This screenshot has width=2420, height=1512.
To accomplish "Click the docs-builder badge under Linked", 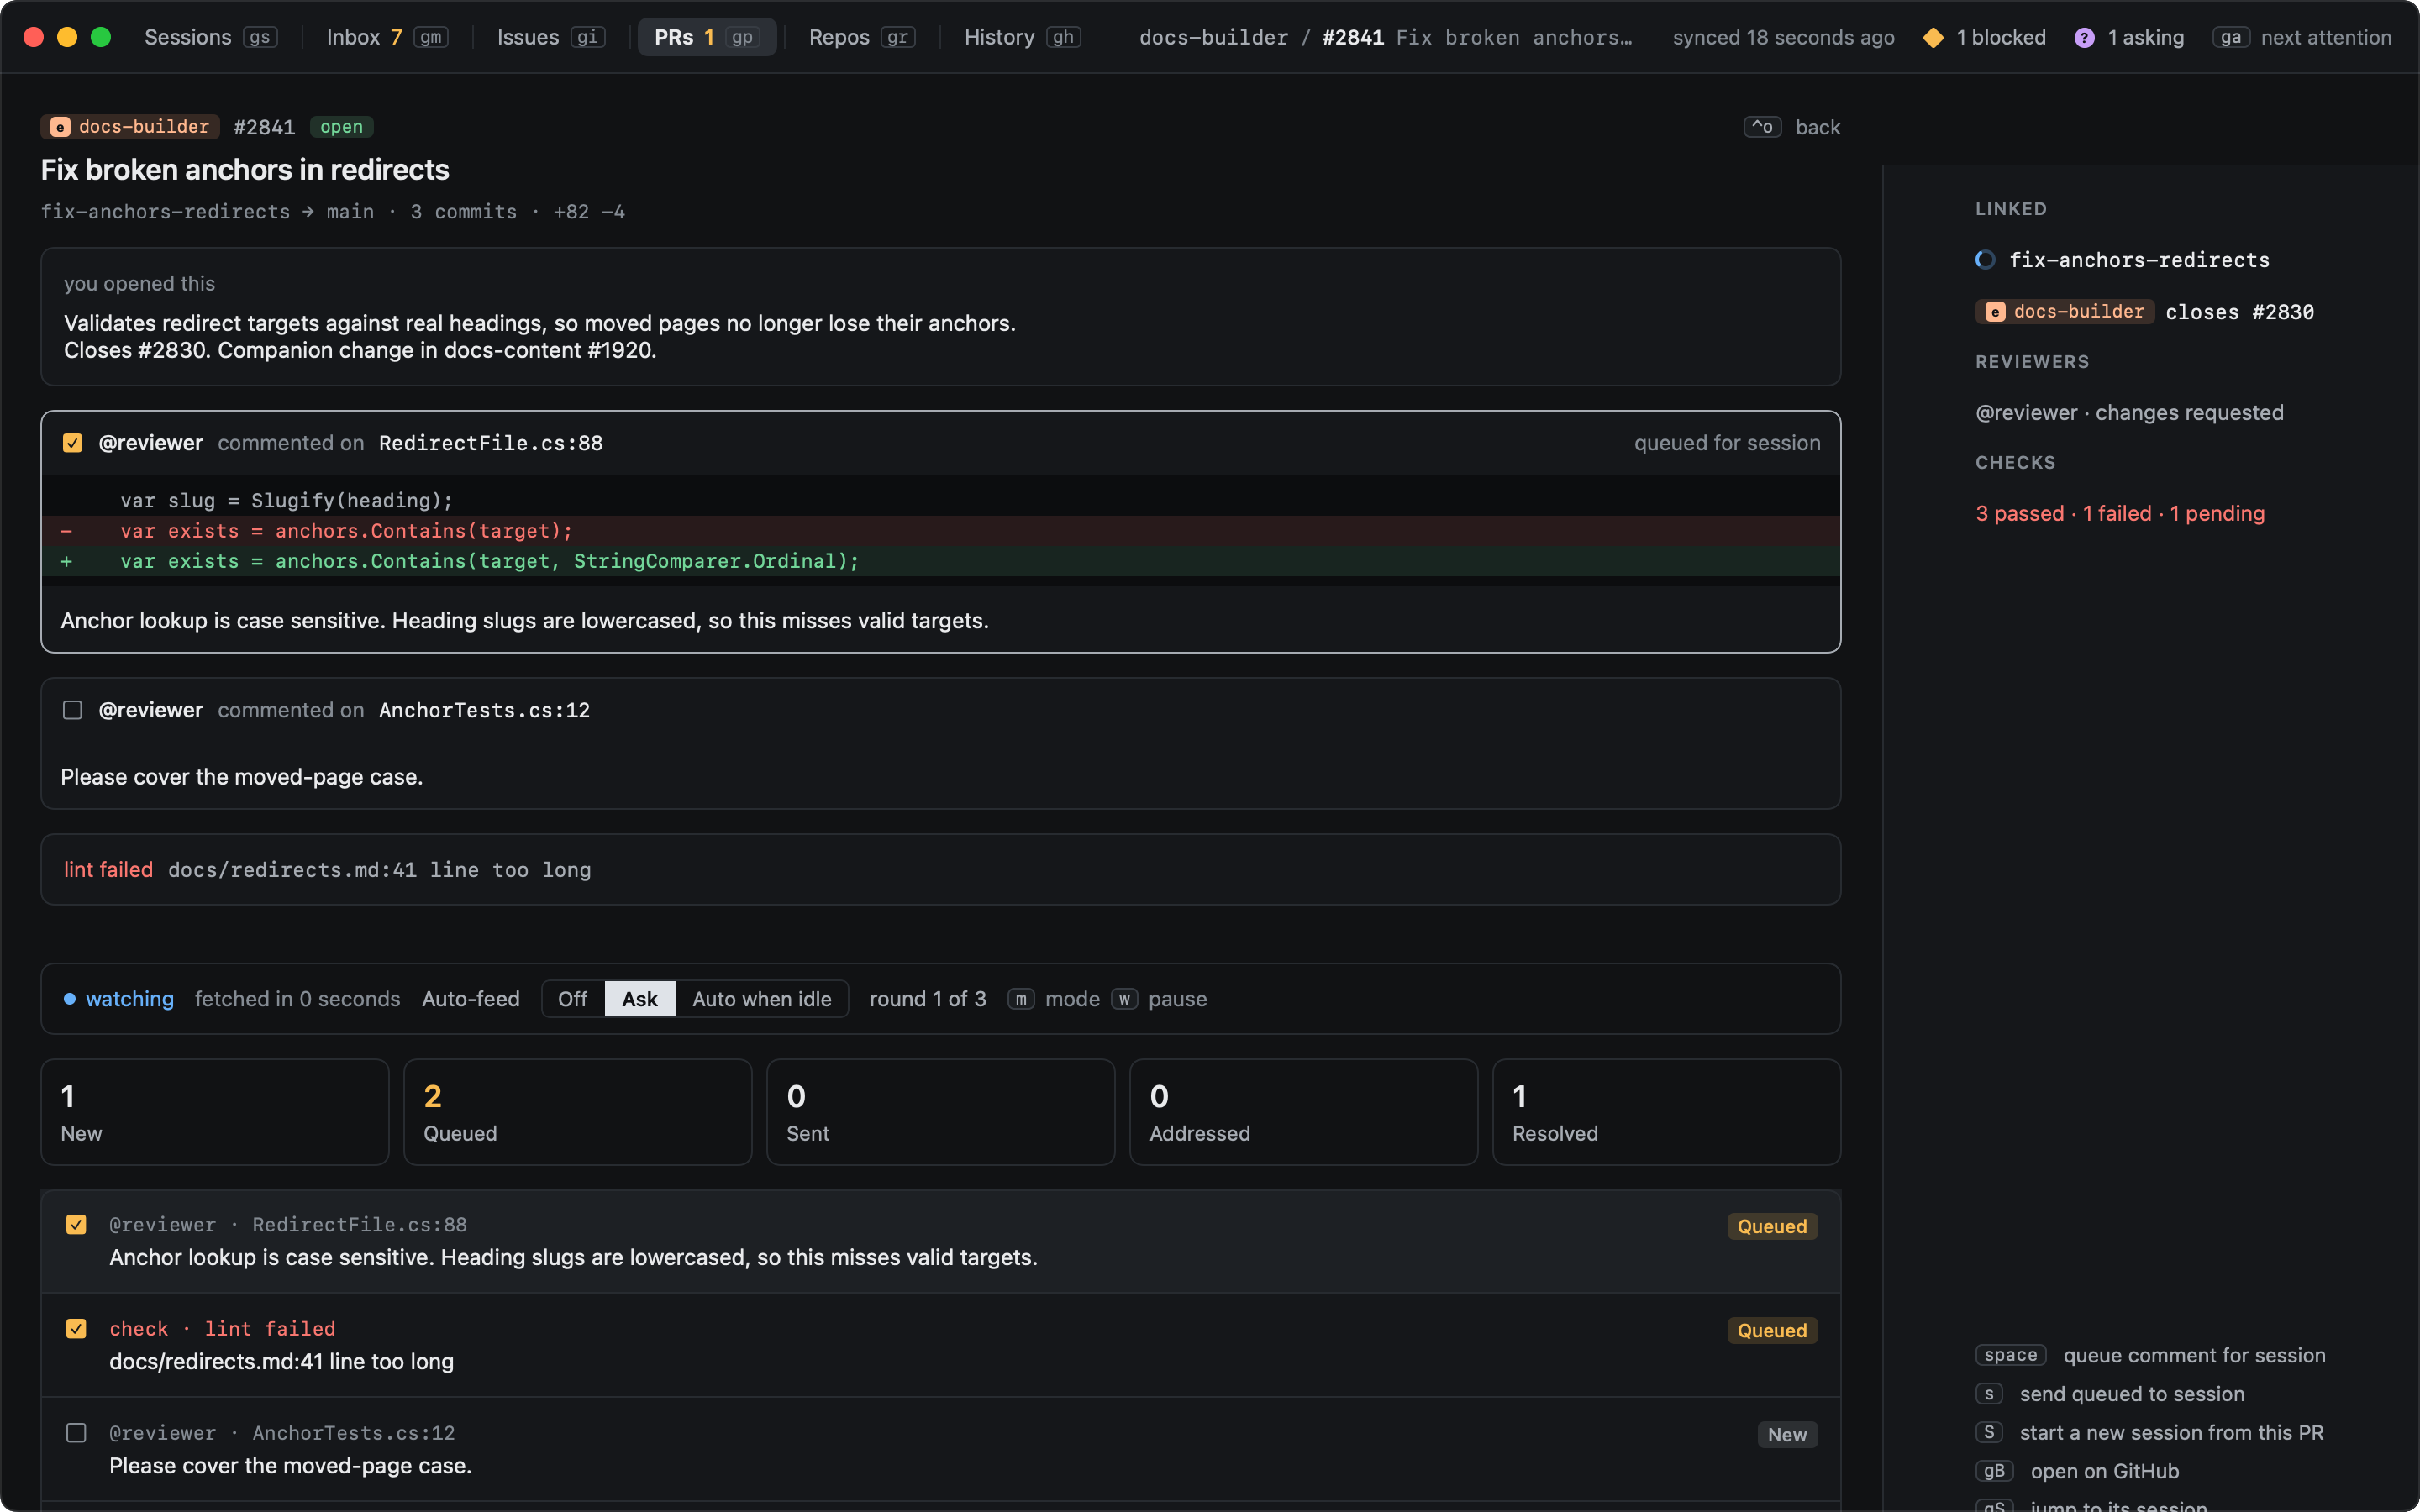I will point(2064,312).
